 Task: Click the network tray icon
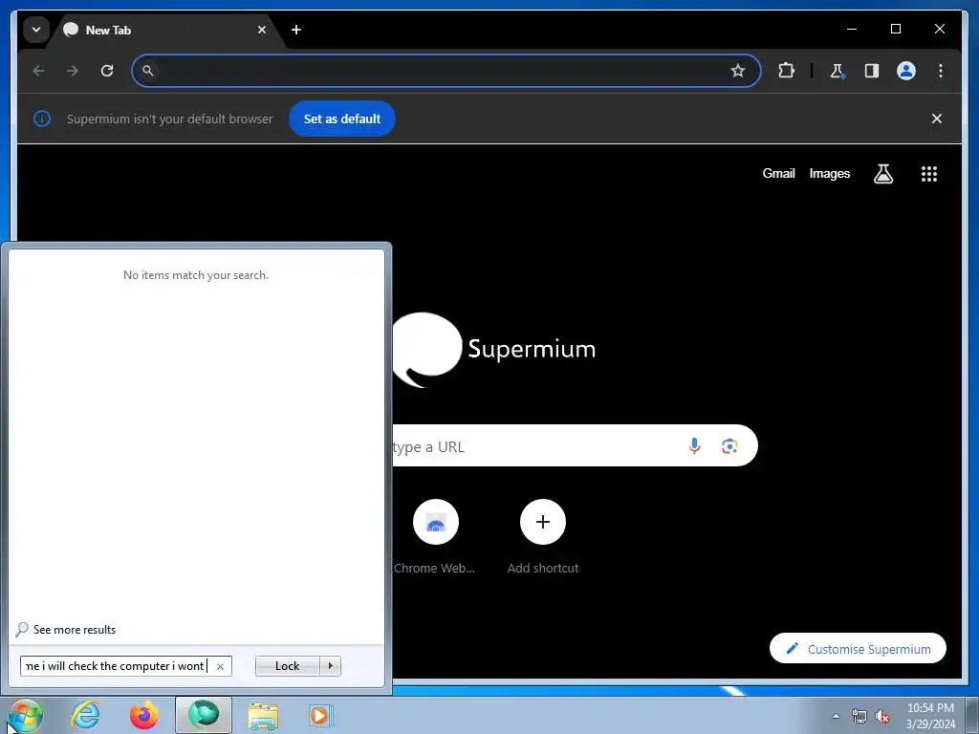[x=859, y=716]
